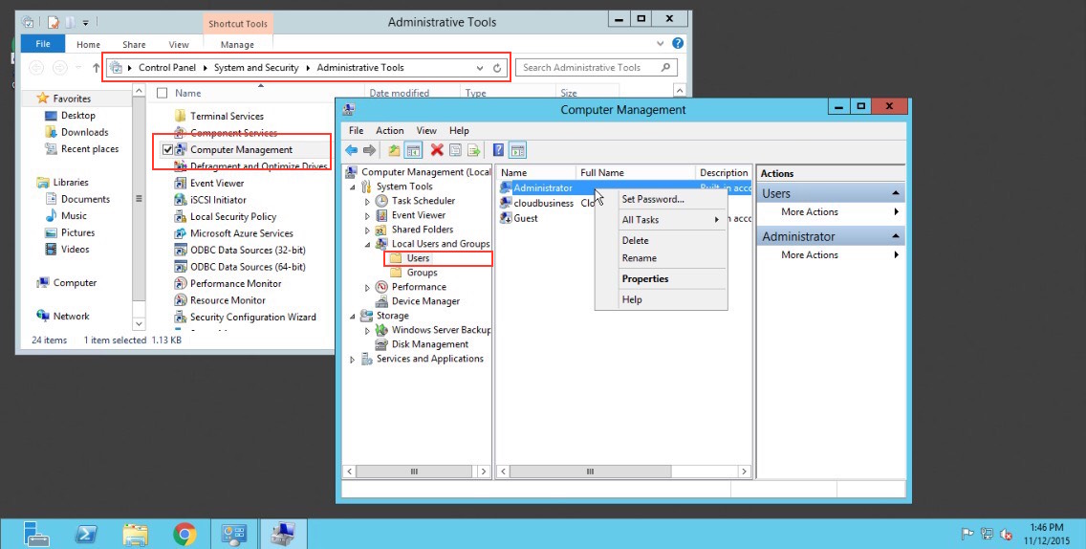Screen dimensions: 1086x549
Task: Select Properties in the context menu
Action: [x=645, y=279]
